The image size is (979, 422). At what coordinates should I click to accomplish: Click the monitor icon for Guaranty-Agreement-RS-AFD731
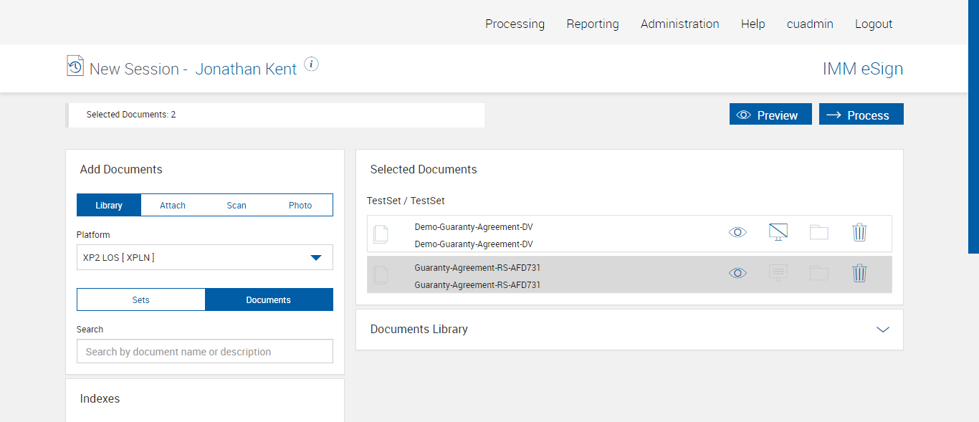pos(778,273)
